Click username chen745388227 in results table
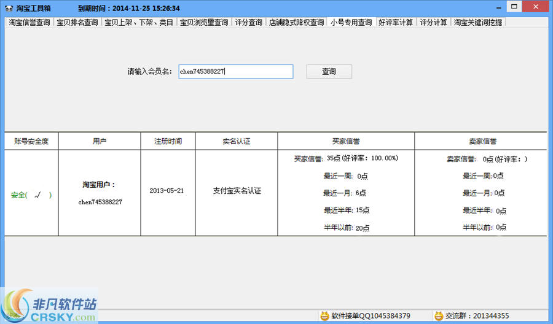 pyautogui.click(x=100, y=202)
